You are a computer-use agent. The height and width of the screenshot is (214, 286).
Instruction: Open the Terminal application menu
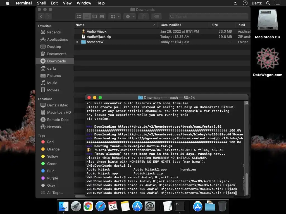coord(23,3)
